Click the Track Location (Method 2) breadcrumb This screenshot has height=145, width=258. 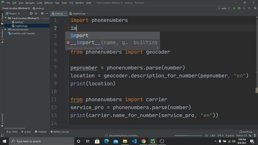(x=16, y=8)
